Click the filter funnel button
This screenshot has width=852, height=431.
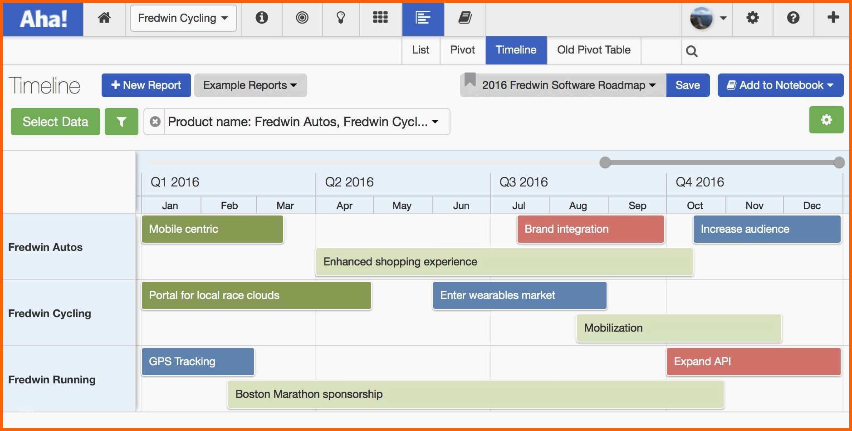tap(122, 122)
